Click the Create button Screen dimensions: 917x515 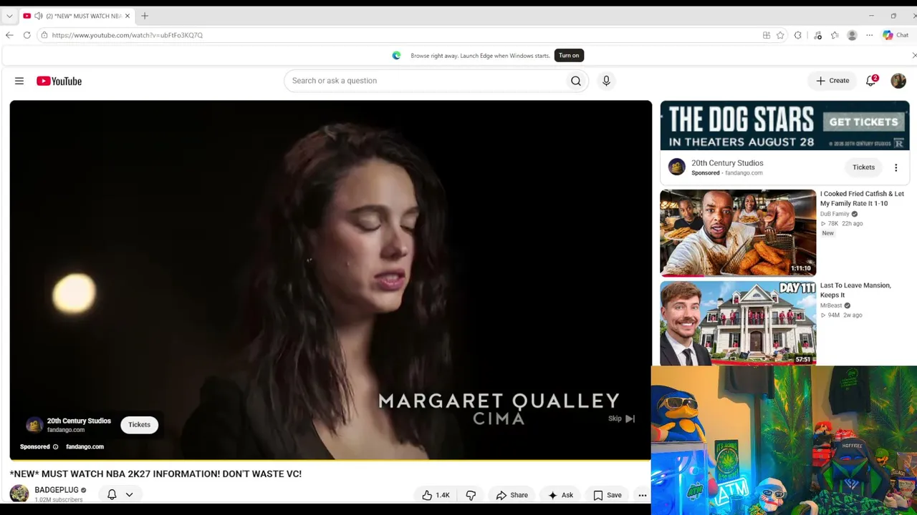coord(832,81)
